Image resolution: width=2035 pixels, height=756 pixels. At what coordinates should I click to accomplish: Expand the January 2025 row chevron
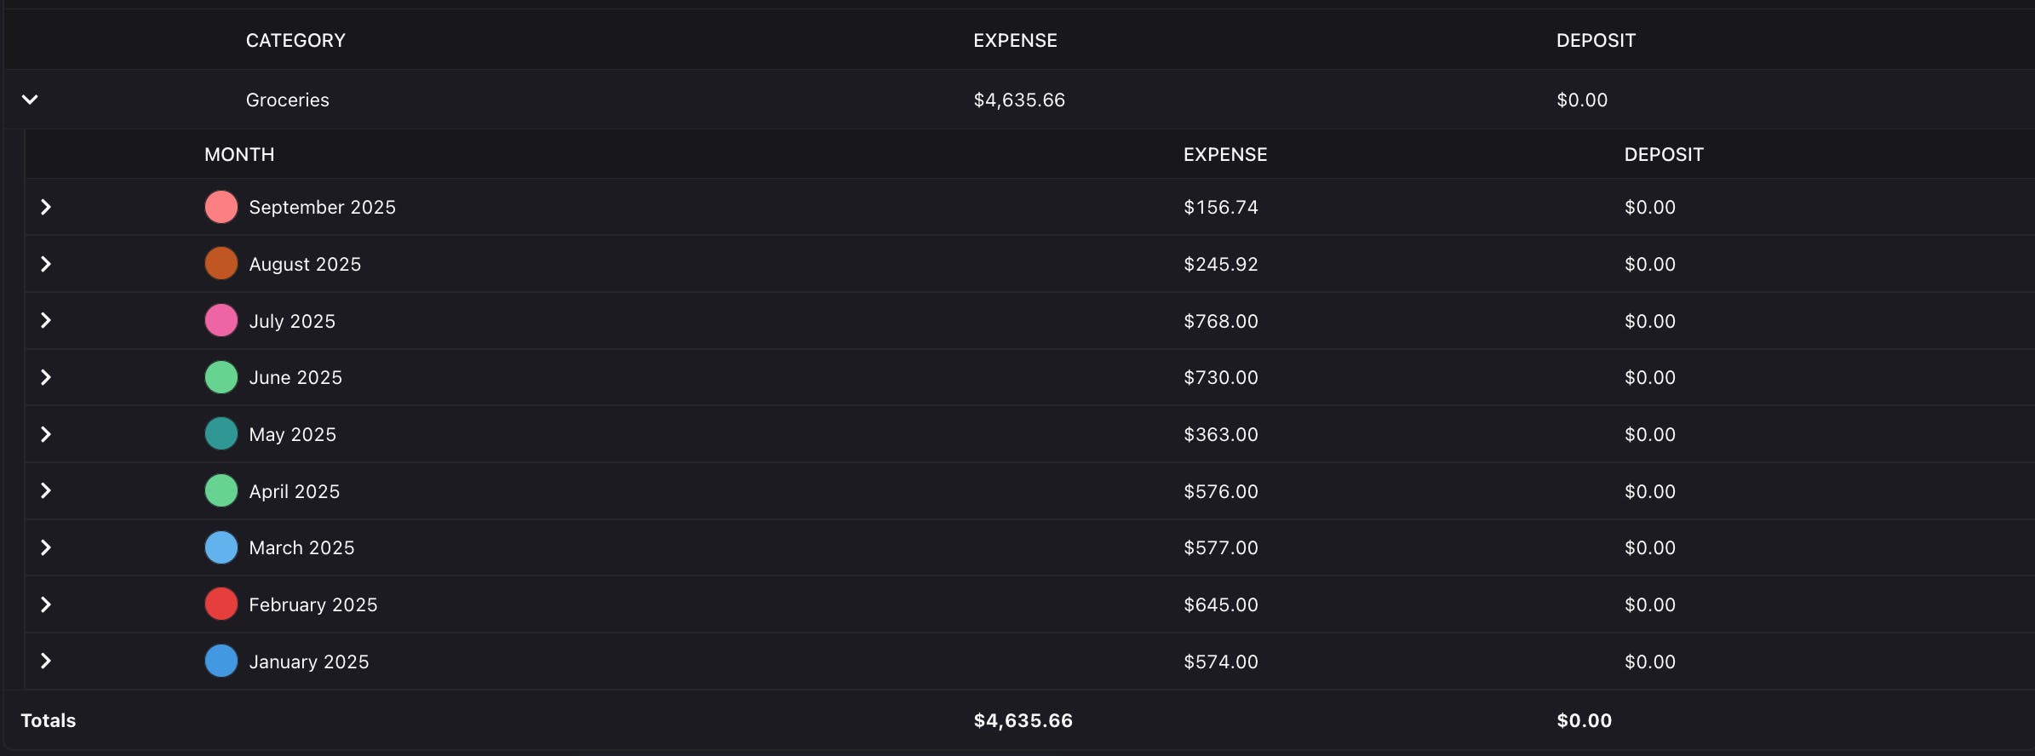point(46,661)
